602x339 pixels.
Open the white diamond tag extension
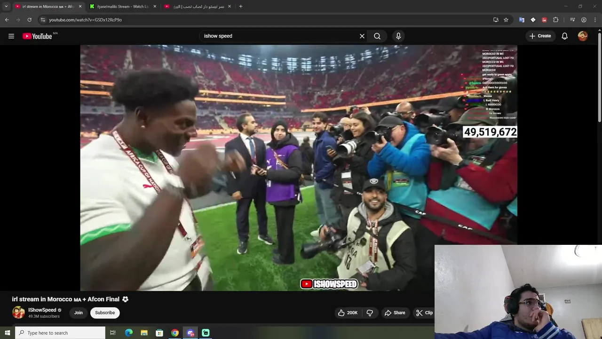(x=533, y=20)
